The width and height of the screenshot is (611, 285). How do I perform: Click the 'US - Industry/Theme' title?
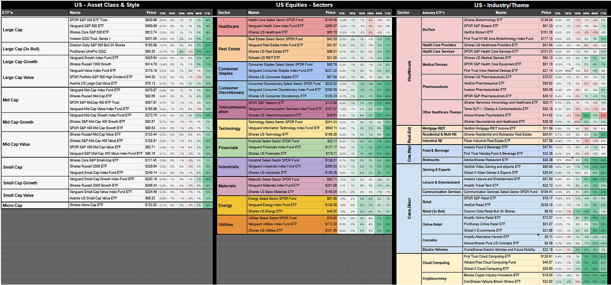(x=501, y=5)
